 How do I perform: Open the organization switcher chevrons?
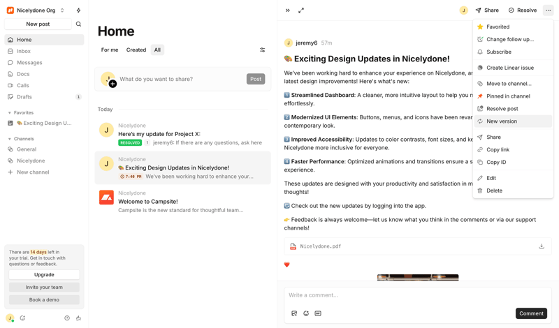point(62,10)
